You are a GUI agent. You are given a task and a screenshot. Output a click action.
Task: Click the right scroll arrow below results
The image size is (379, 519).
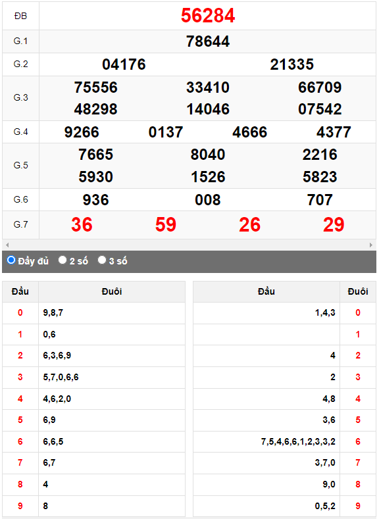[x=371, y=245]
